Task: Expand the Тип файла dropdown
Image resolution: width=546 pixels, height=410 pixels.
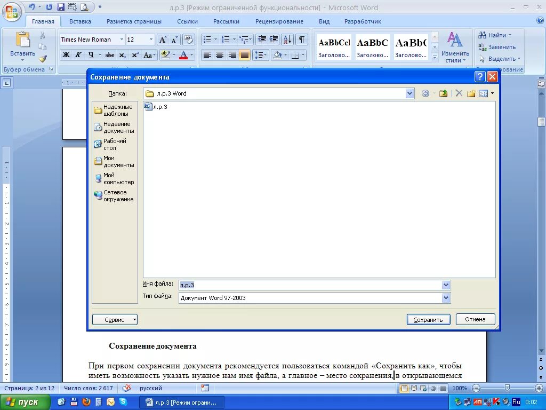Action: click(446, 298)
